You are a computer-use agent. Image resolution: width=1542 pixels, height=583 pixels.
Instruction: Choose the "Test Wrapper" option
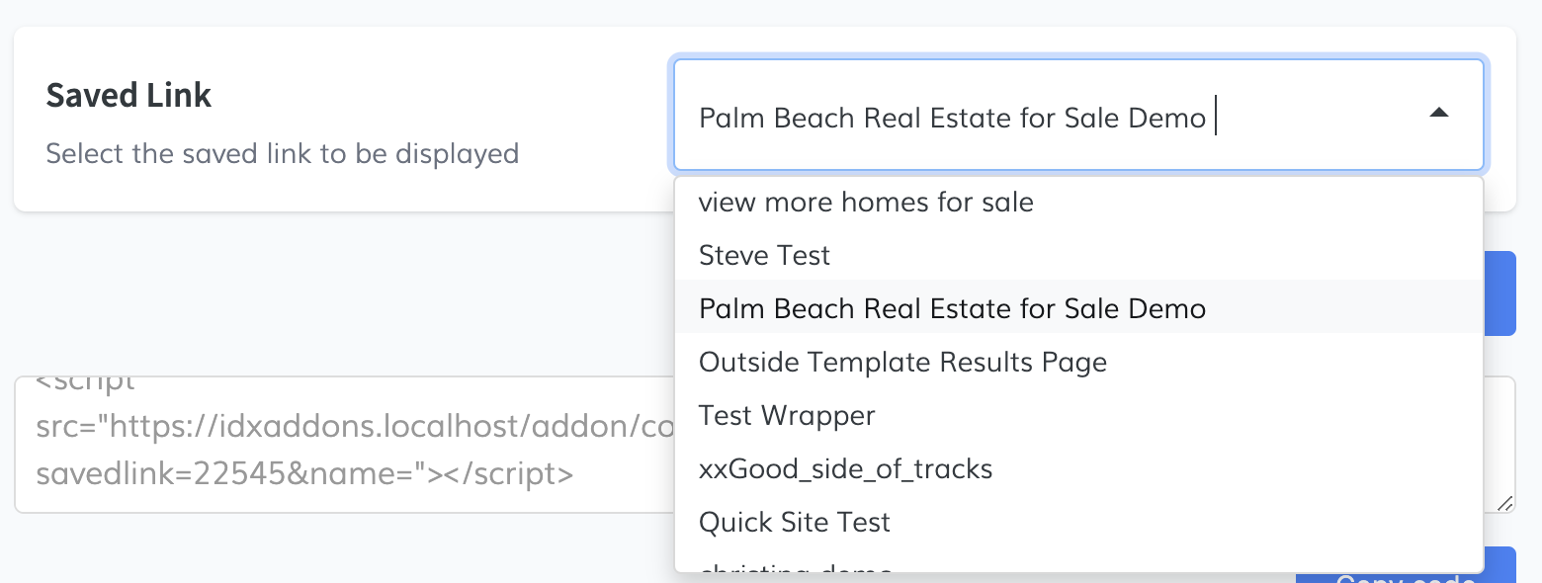(787, 416)
